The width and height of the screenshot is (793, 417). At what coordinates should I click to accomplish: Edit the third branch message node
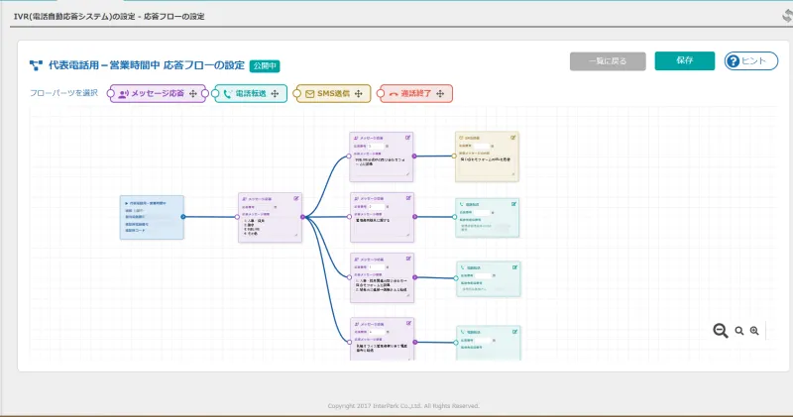(x=408, y=259)
